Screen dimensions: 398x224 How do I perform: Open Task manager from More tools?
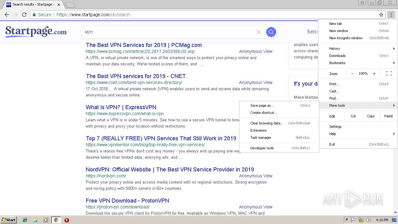coord(279,138)
